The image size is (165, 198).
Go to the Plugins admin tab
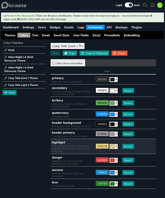[136, 27]
